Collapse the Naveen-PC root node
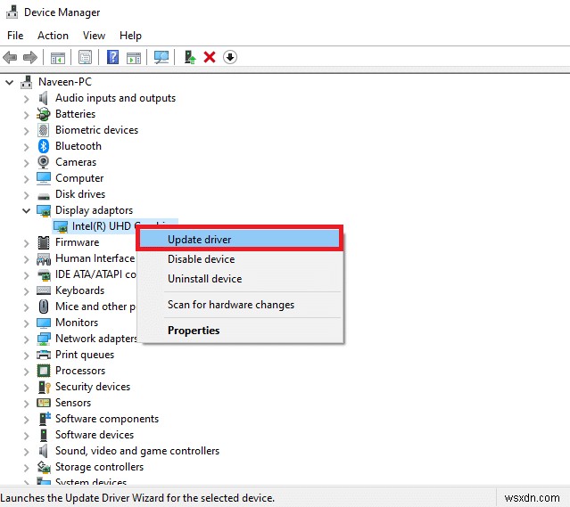The height and width of the screenshot is (507, 570). coord(10,83)
